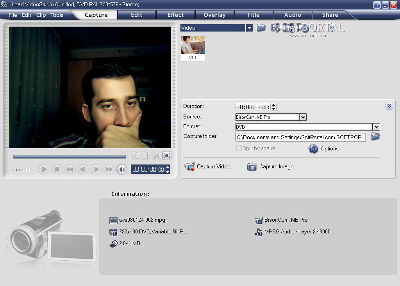Jump to the start of the clip
400x286 pixels.
(70, 169)
